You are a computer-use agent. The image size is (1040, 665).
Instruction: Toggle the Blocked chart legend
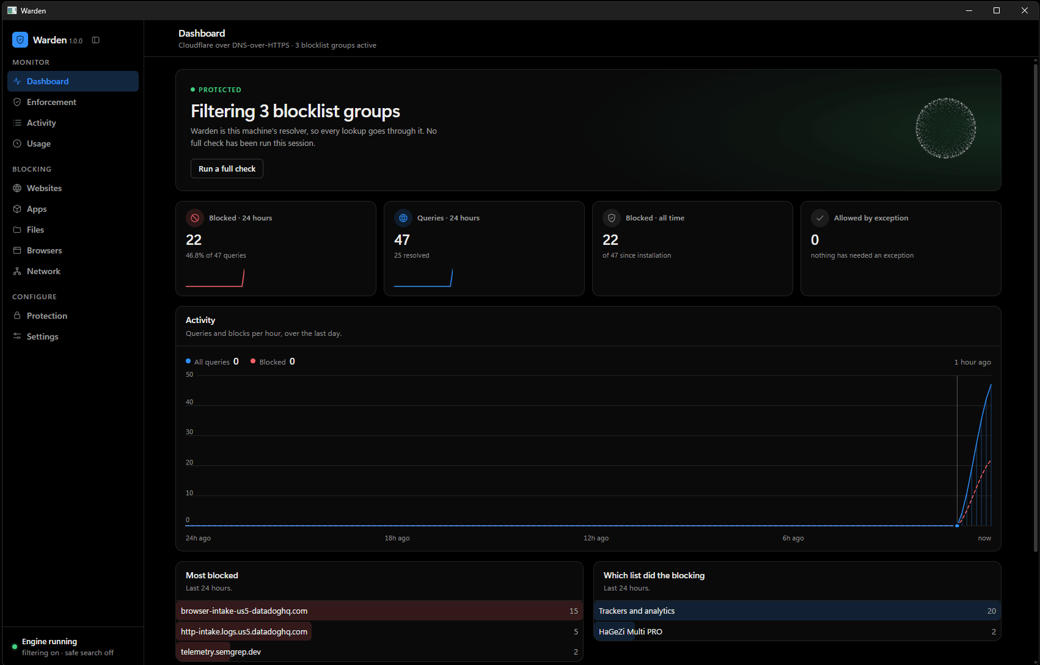tap(273, 362)
